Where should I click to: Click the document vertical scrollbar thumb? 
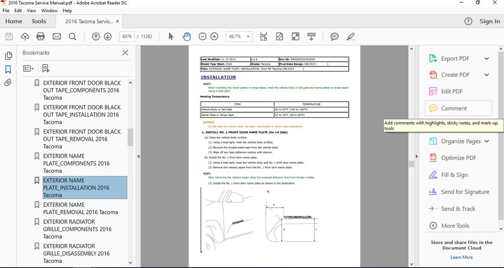pos(411,164)
